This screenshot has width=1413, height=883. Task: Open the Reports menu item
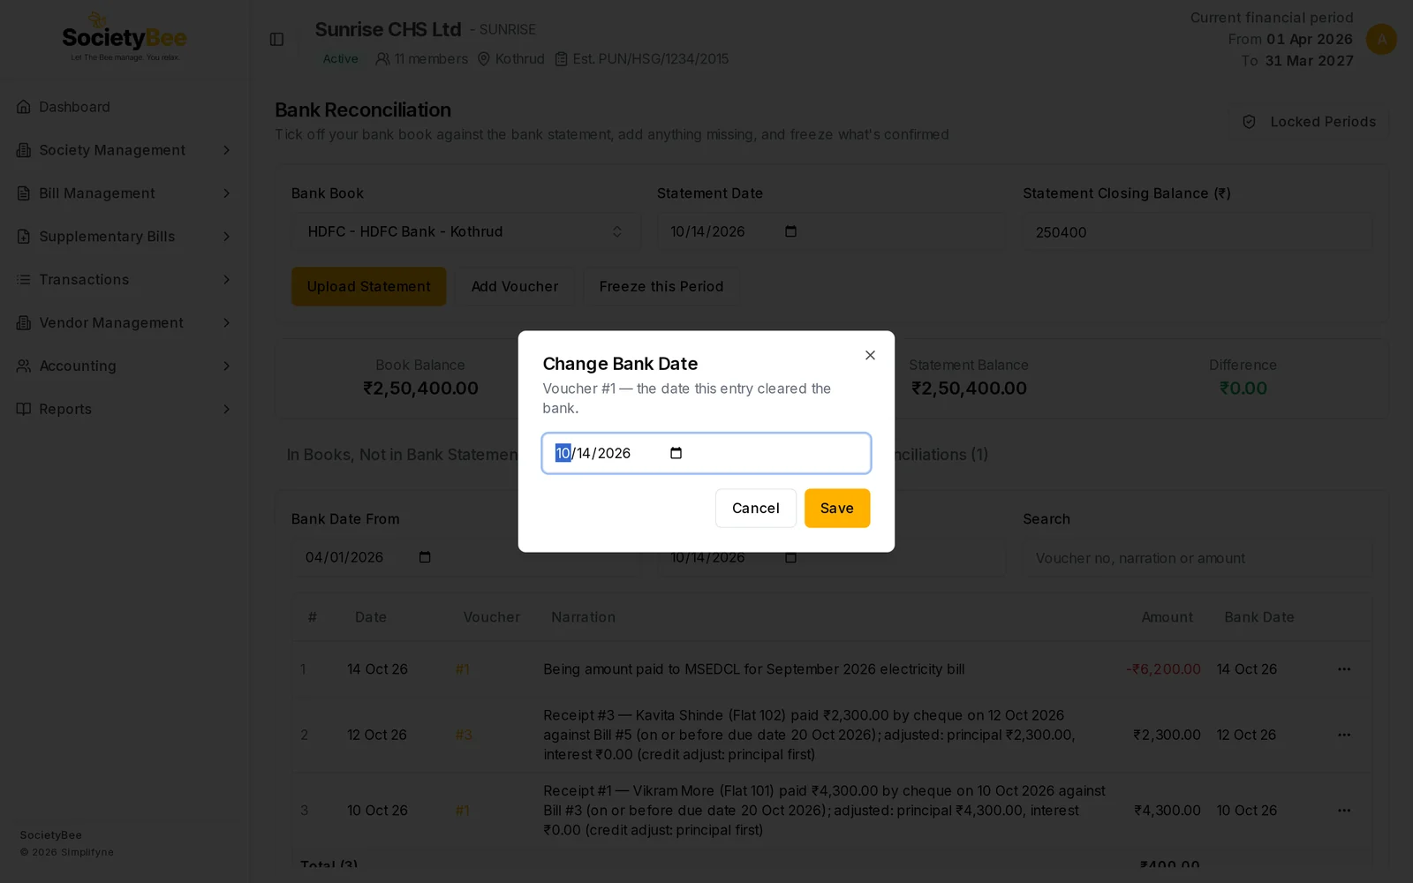tap(124, 409)
